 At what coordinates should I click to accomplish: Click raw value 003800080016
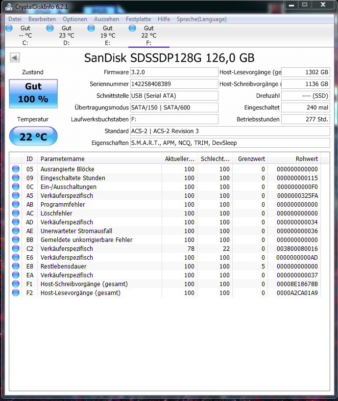click(297, 248)
